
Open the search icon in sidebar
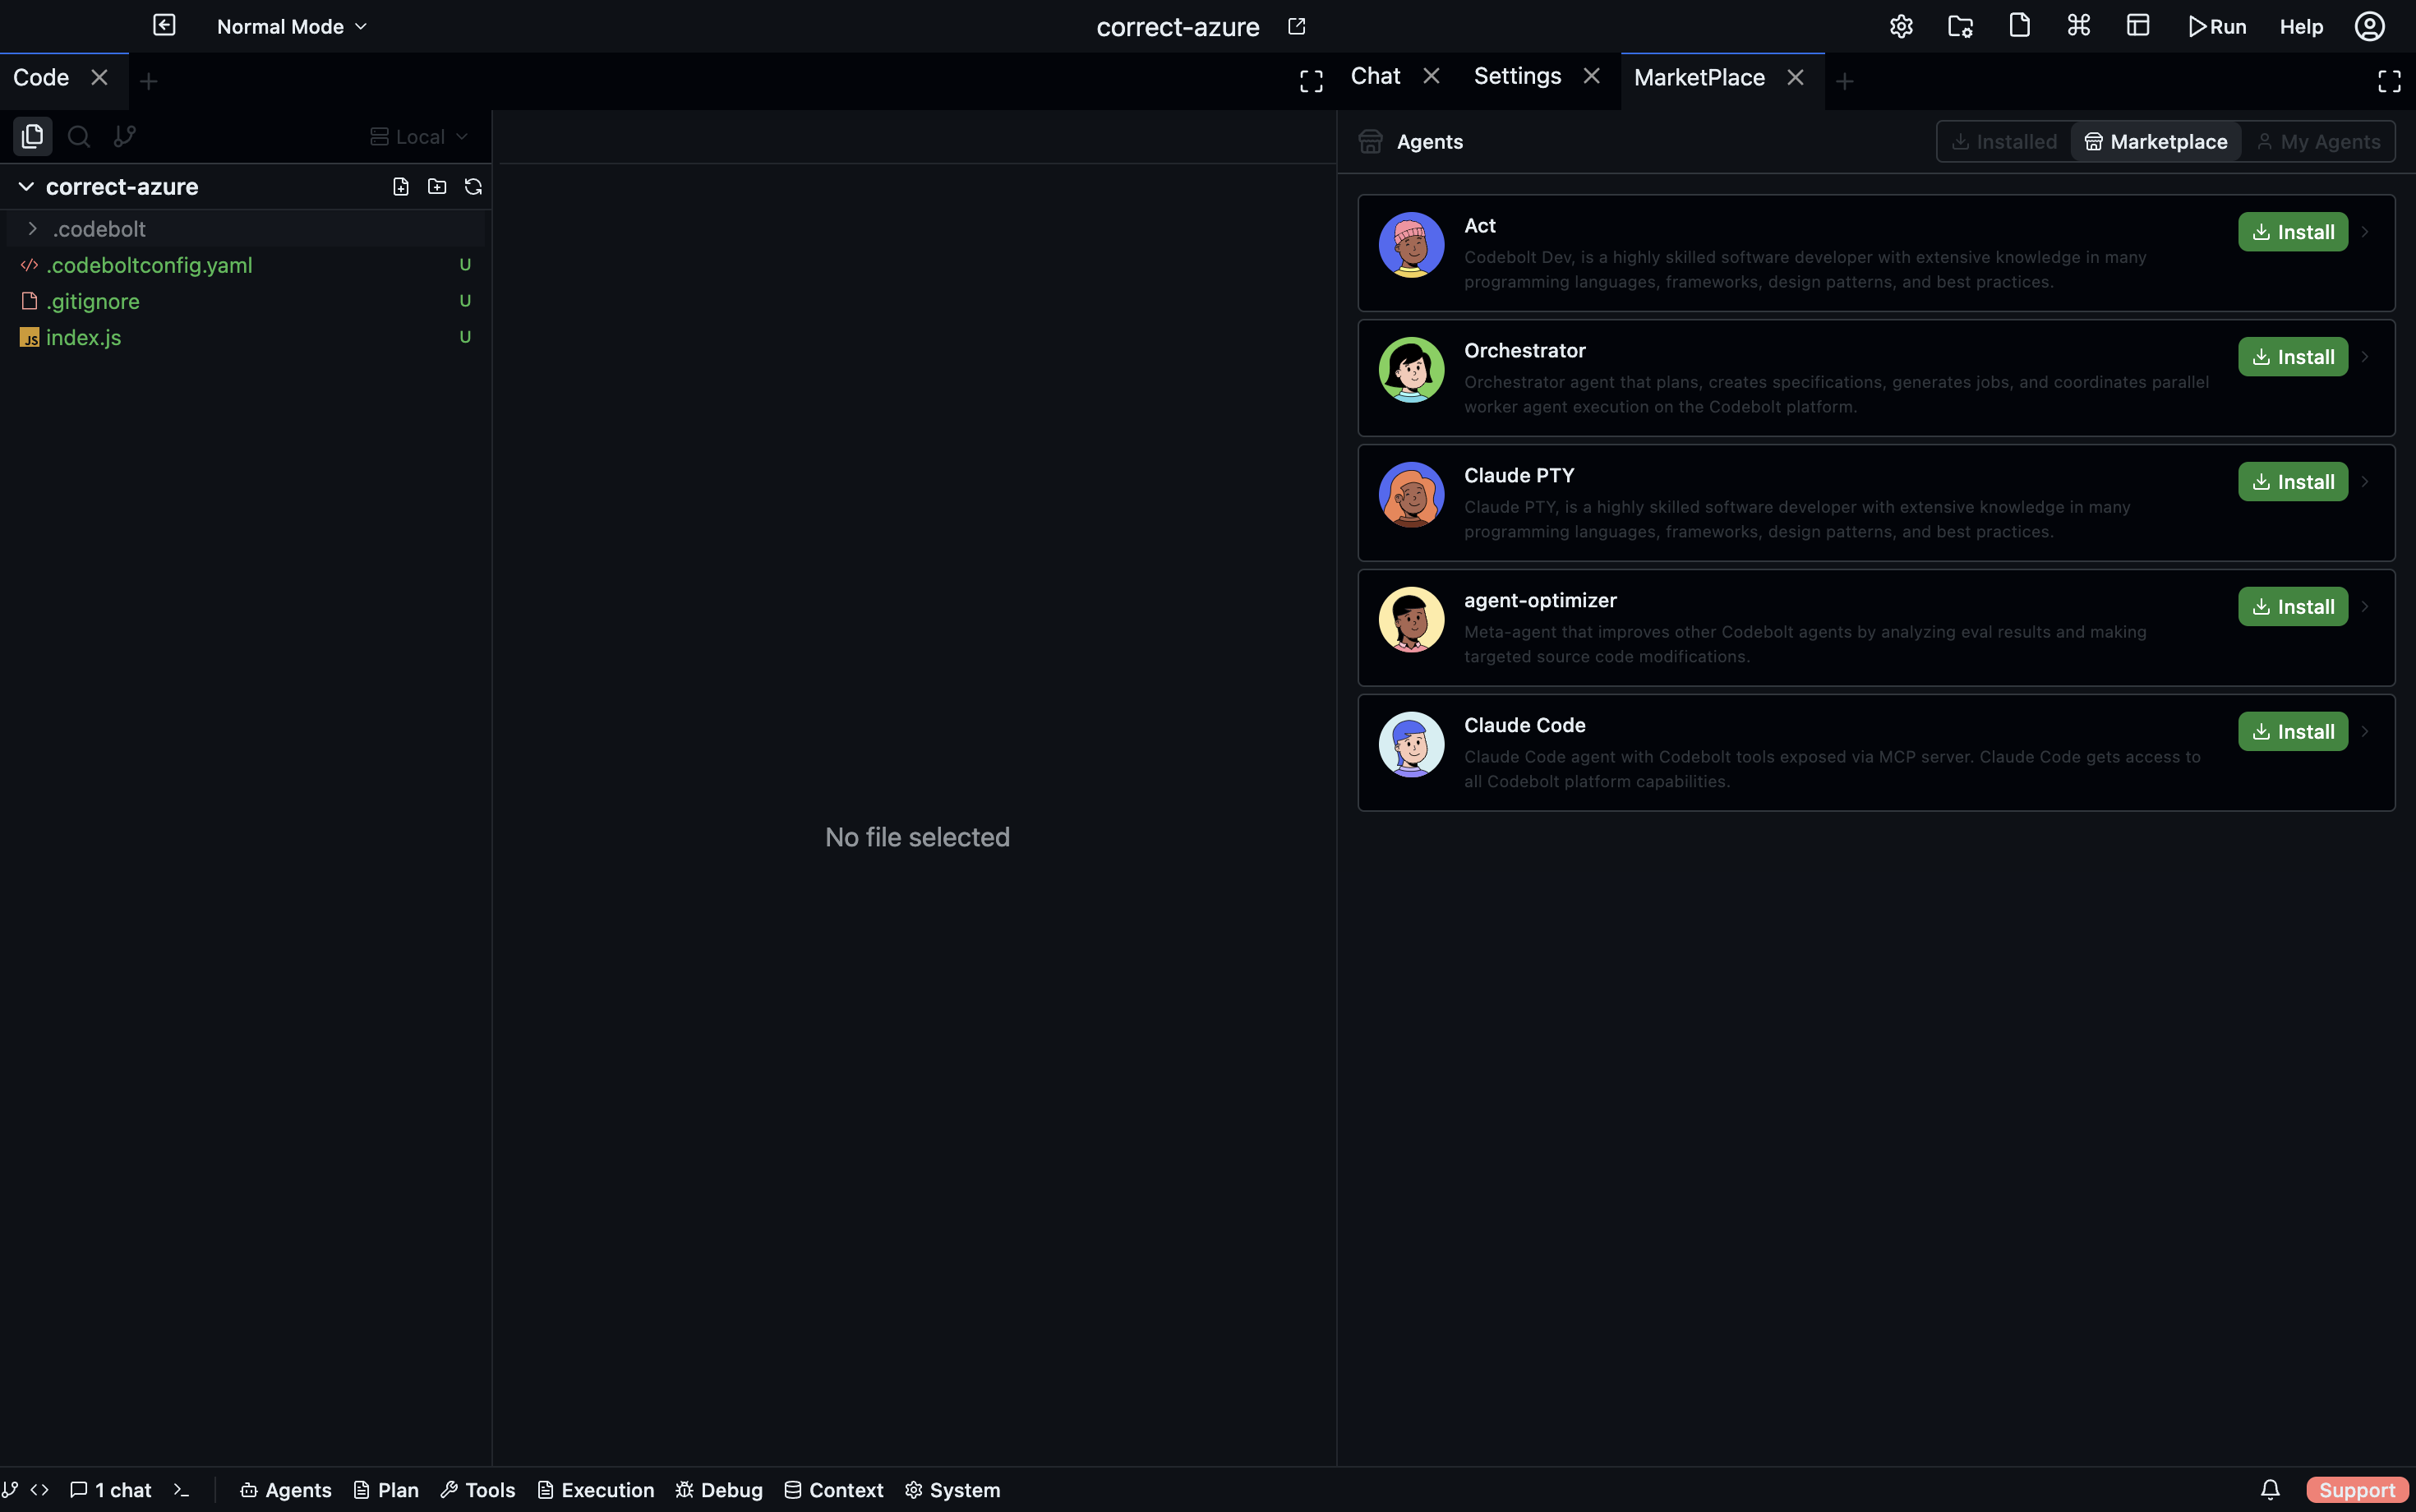[x=79, y=136]
